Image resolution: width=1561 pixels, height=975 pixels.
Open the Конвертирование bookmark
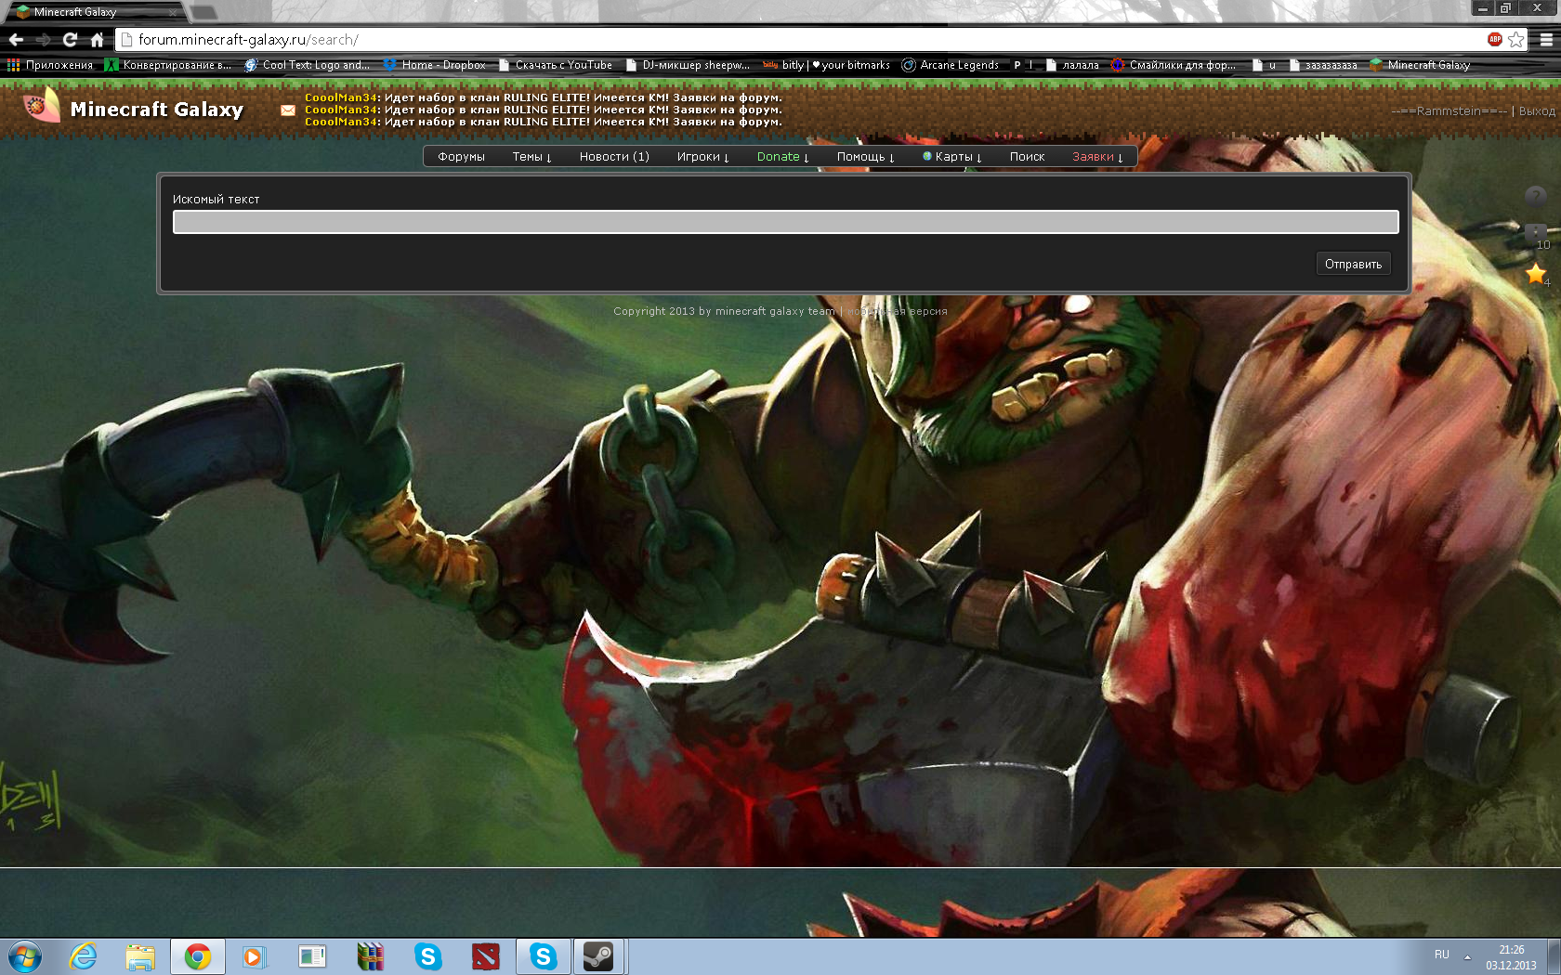click(168, 65)
